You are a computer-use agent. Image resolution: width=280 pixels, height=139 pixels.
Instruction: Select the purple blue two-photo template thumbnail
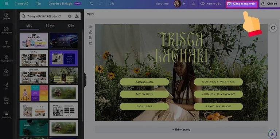tap(63, 58)
